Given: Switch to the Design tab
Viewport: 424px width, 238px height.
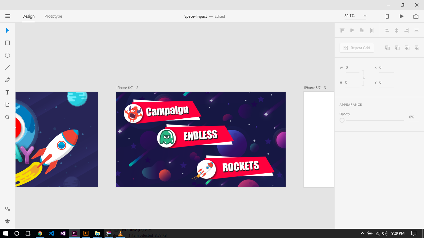Looking at the screenshot, I should (28, 16).
